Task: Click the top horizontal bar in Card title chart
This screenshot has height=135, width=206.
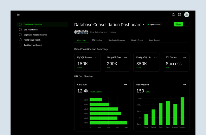Action: [96, 99]
